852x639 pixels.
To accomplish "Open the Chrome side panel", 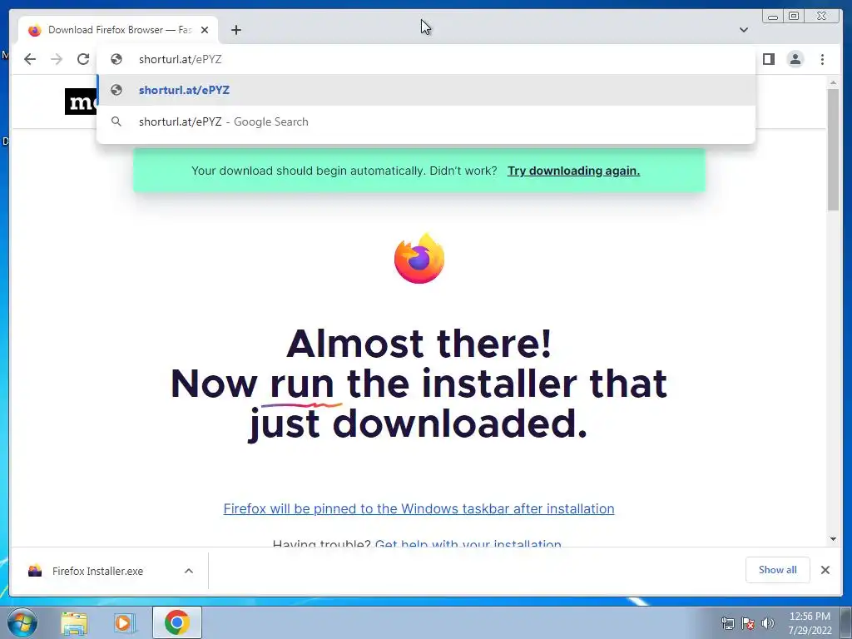I will pos(768,59).
